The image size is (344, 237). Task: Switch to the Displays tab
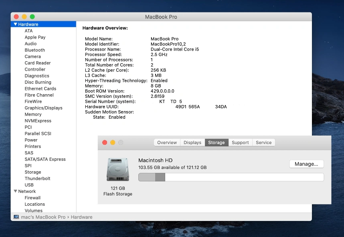[192, 142]
